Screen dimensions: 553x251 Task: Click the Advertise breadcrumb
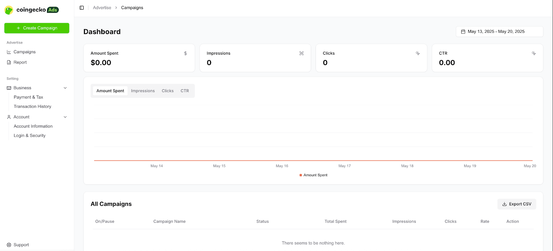pos(102,8)
